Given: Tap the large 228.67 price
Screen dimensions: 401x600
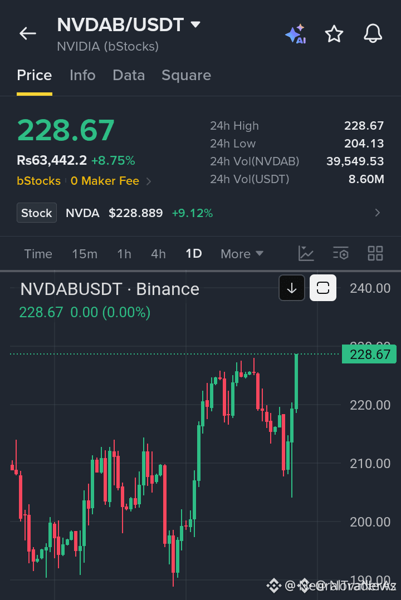Looking at the screenshot, I should click(x=66, y=130).
